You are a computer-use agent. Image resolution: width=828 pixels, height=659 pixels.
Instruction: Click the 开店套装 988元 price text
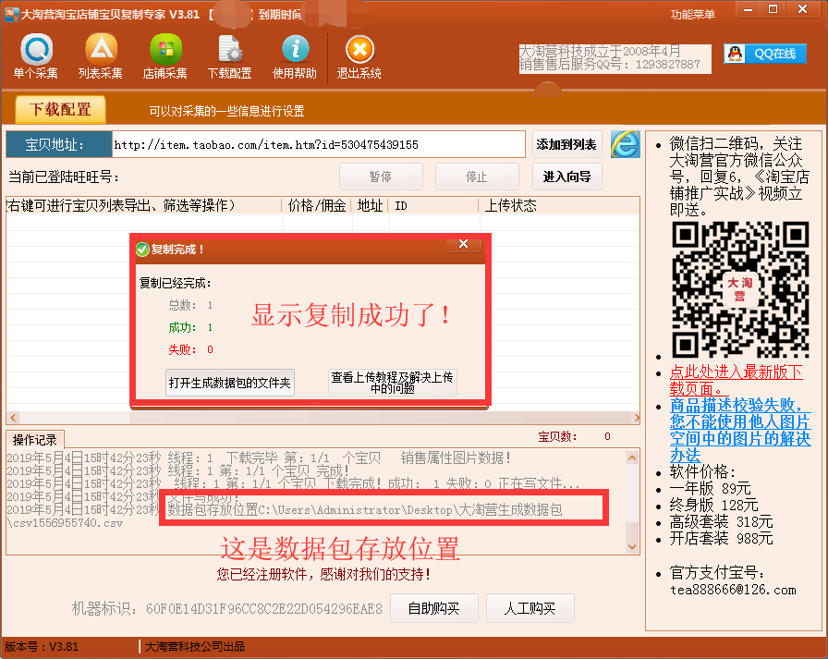point(722,539)
